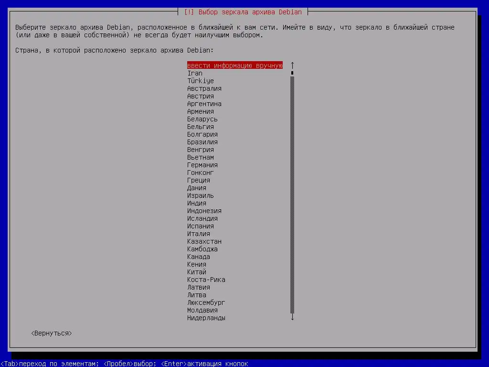The width and height of the screenshot is (489, 367).
Task: Choose Кения in the list
Action: (x=197, y=264)
